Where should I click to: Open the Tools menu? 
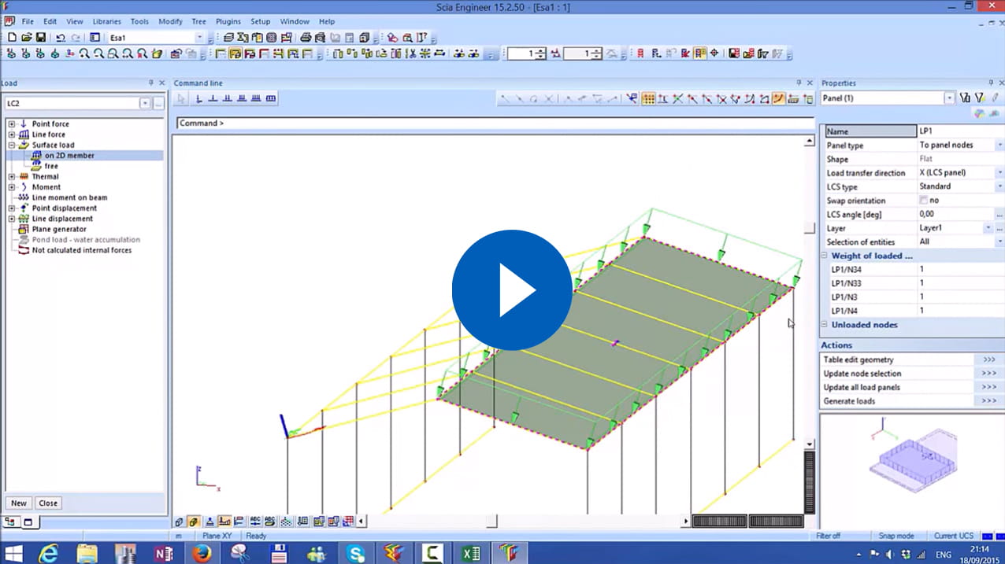pos(139,21)
